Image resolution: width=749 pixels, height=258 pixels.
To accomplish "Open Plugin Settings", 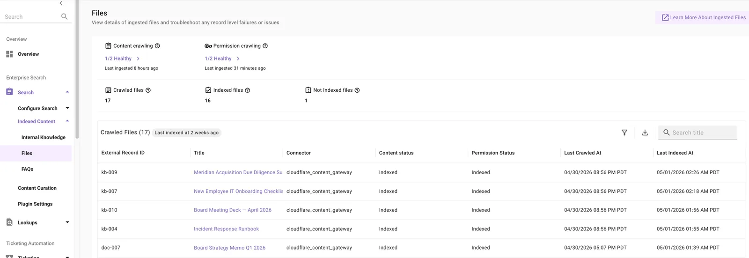I will click(x=35, y=204).
